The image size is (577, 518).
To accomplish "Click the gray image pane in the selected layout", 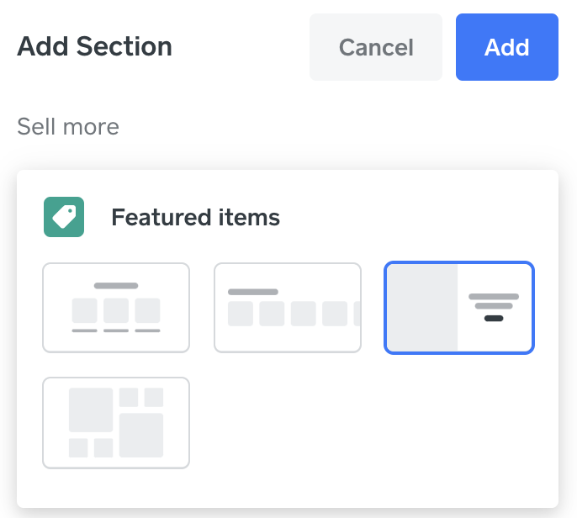I will tap(422, 308).
